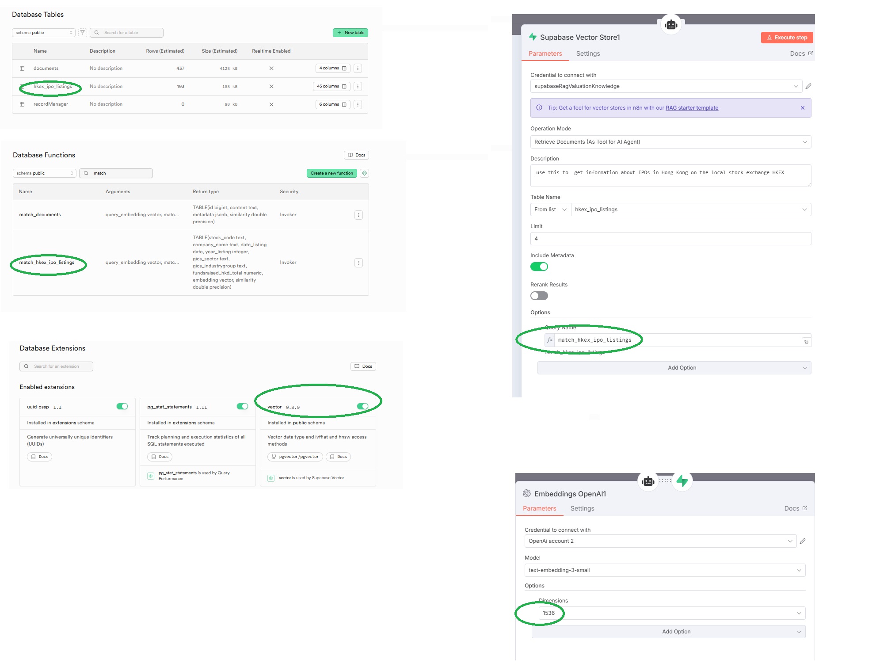This screenshot has width=876, height=671.
Task: Click the Search for a table field
Action: (x=126, y=33)
